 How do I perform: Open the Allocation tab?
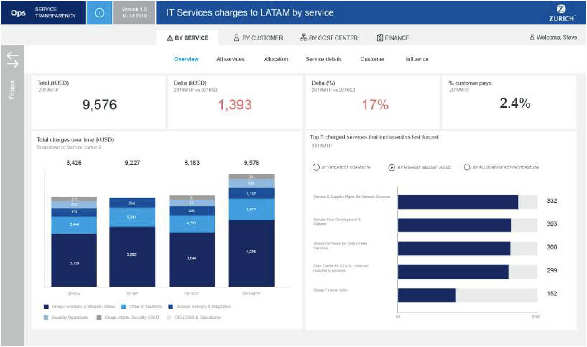click(275, 59)
